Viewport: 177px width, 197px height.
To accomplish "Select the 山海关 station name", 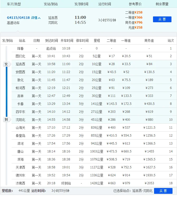I will click(20, 128).
